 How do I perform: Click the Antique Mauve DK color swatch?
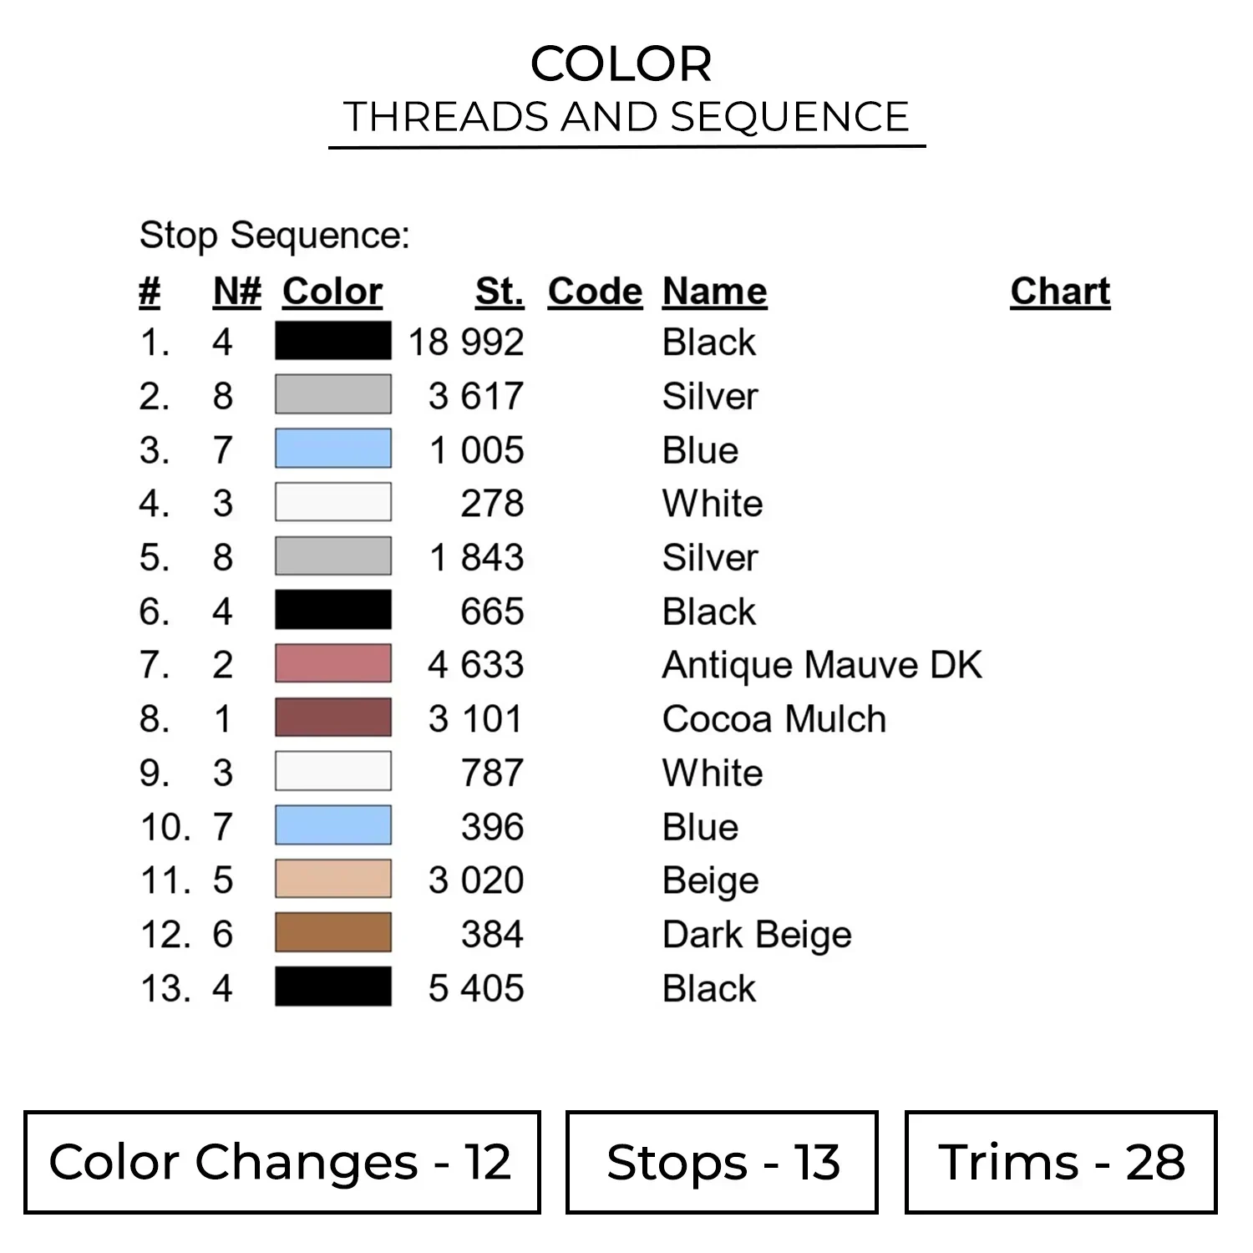tap(333, 664)
